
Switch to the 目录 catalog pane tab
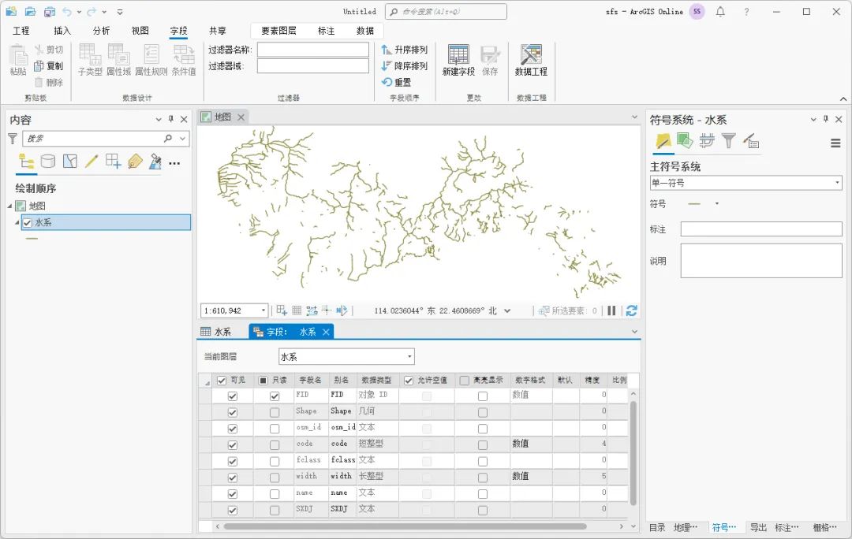click(657, 527)
